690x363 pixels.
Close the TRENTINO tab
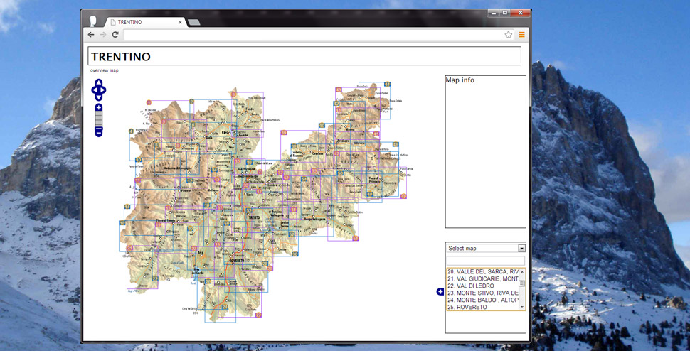pyautogui.click(x=180, y=22)
